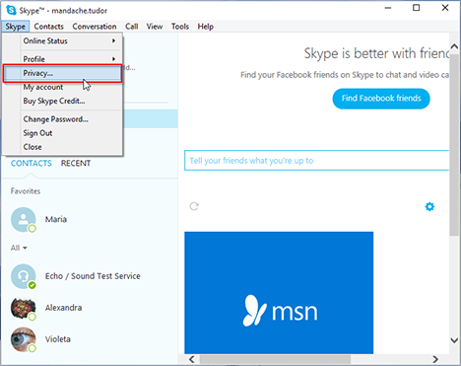
Task: Maximize the Skype window
Action: (x=417, y=8)
